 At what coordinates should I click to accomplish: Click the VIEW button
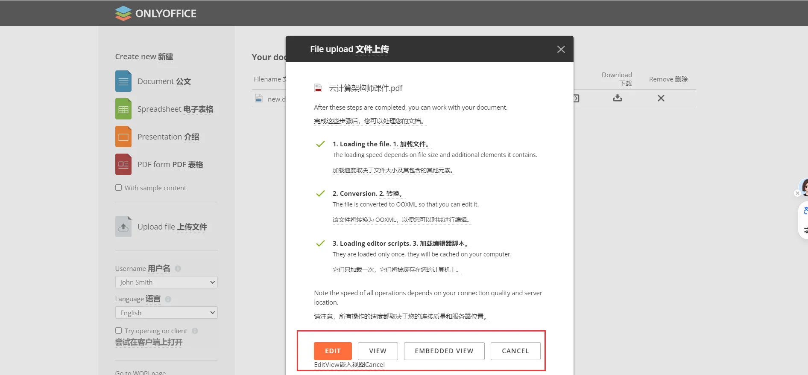point(378,351)
